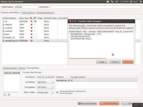The height and width of the screenshot is (107, 143).
Task: Click the Column Name header
Action: click(10, 18)
